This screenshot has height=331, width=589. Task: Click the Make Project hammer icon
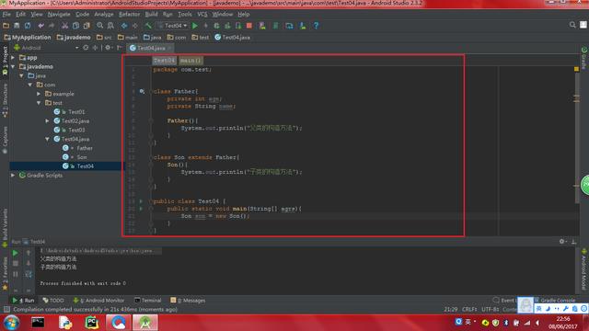pos(148,26)
